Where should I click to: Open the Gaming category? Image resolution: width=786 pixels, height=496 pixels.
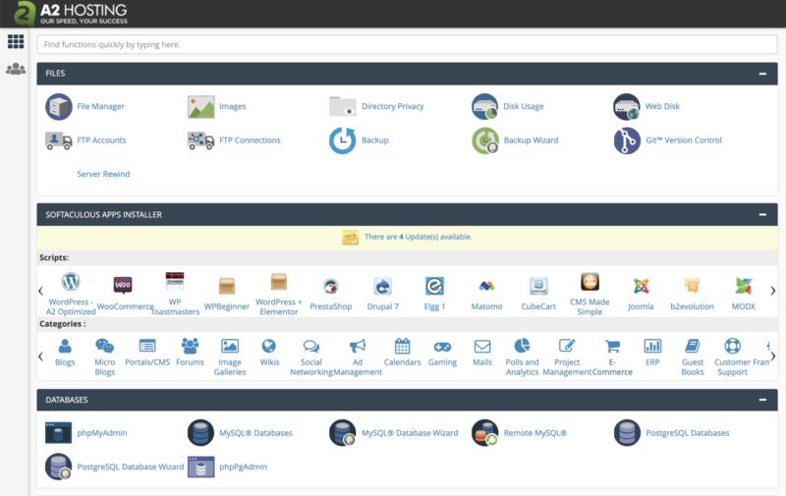442,354
